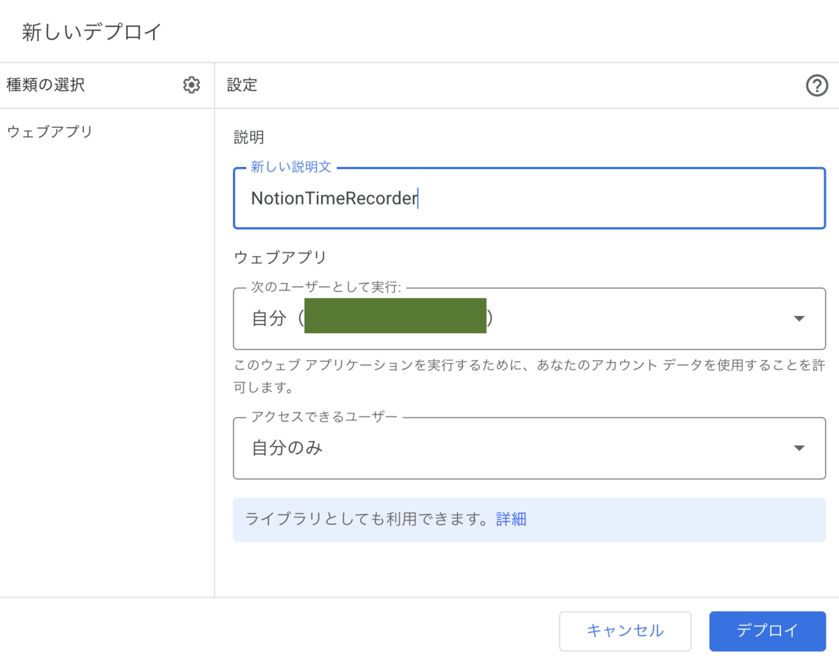Click the 自分のみ access value
The image size is (839, 661).
(x=287, y=449)
